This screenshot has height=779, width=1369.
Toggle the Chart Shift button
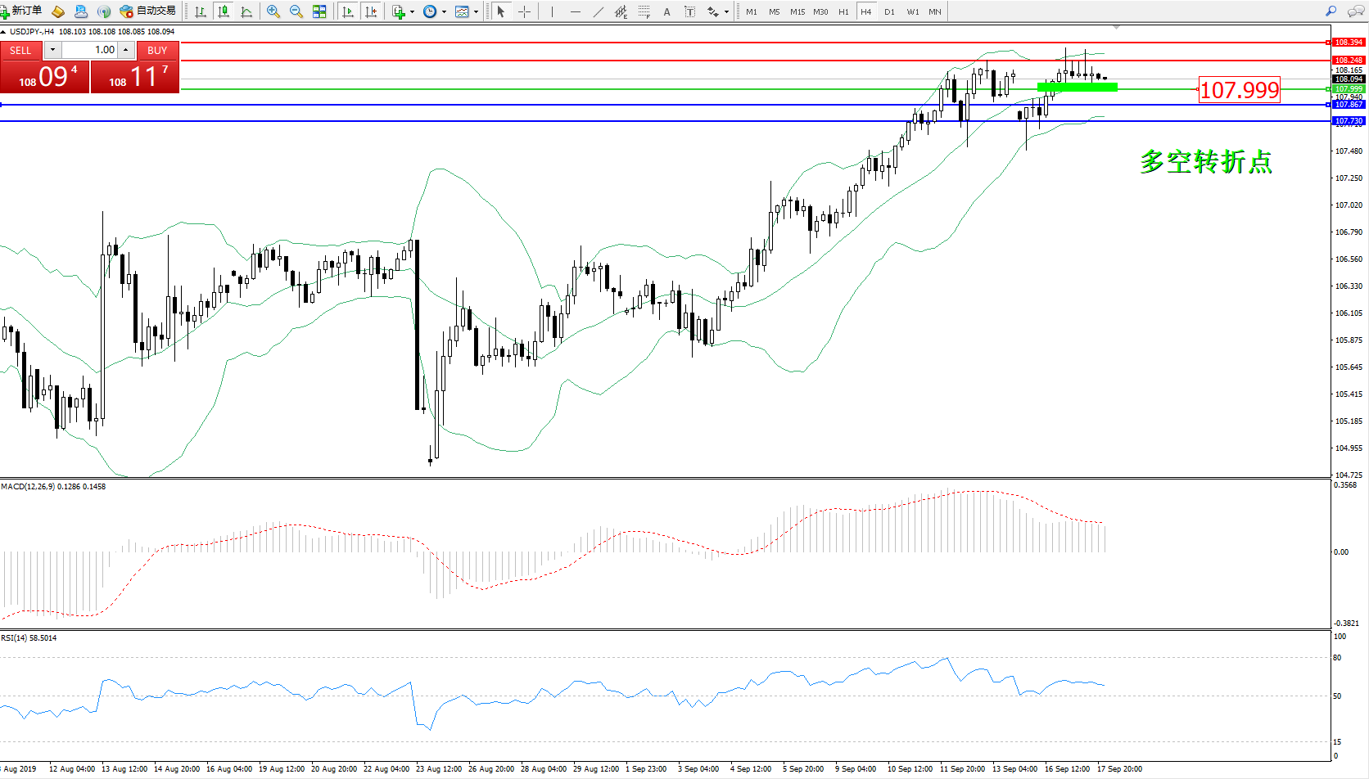(371, 11)
